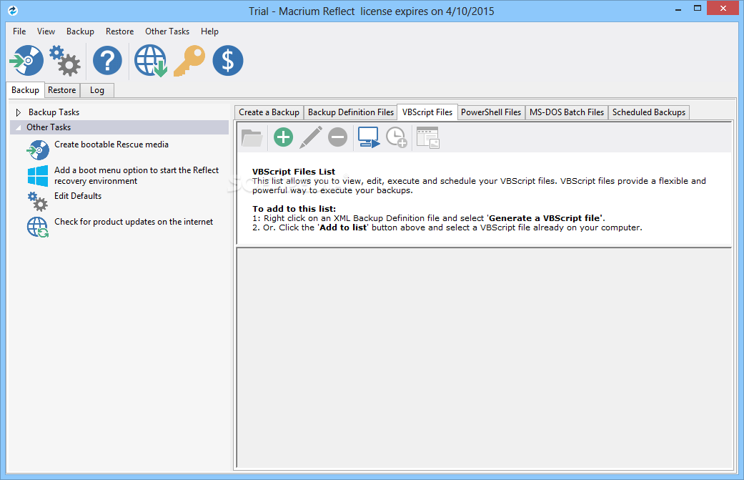Click the pencil edit script icon
The height and width of the screenshot is (480, 744).
311,137
